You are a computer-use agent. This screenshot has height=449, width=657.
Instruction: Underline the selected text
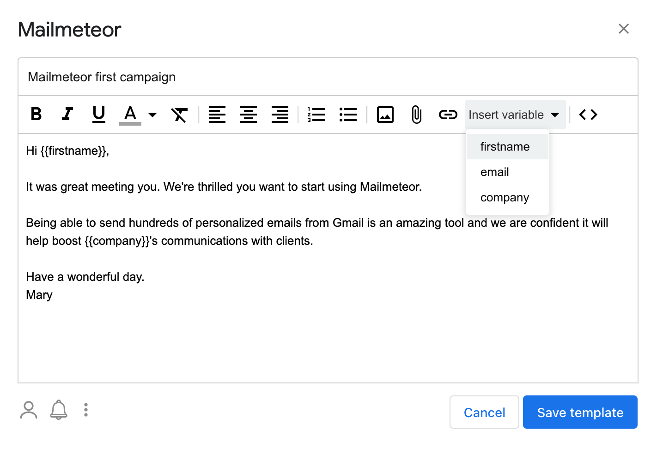[x=99, y=114]
